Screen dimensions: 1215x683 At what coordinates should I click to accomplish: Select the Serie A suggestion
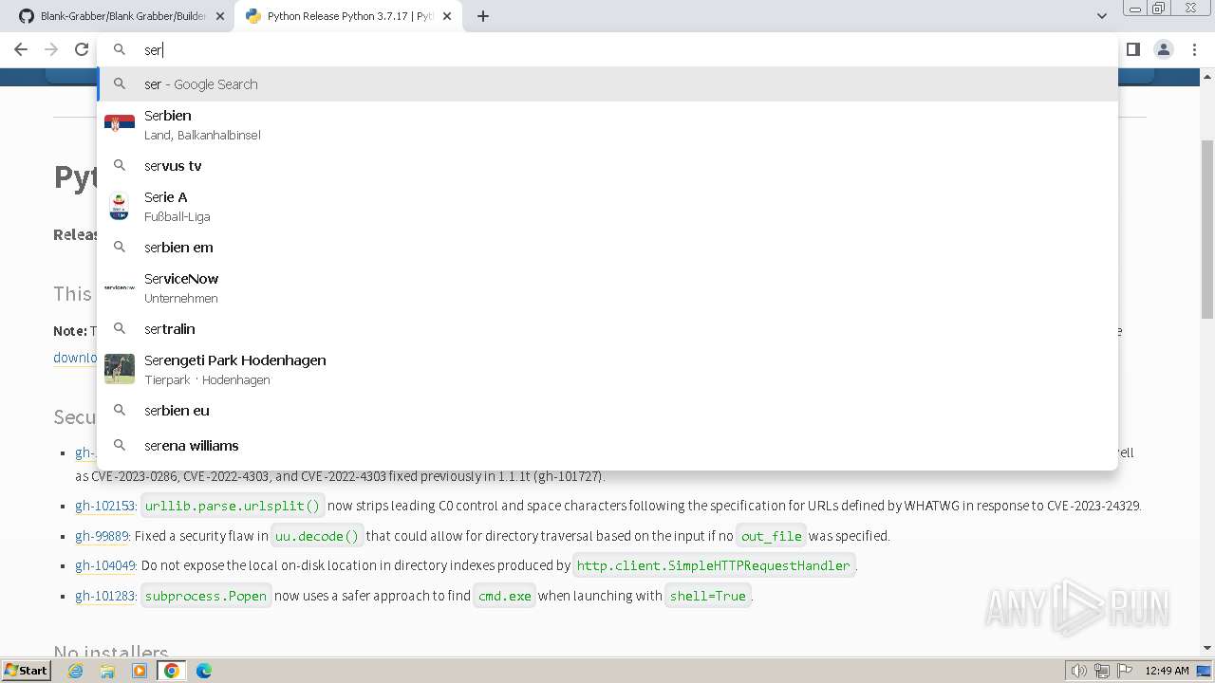coord(607,206)
